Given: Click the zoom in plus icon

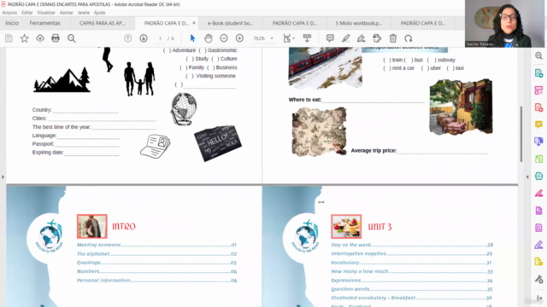Looking at the screenshot, I should pos(239,38).
